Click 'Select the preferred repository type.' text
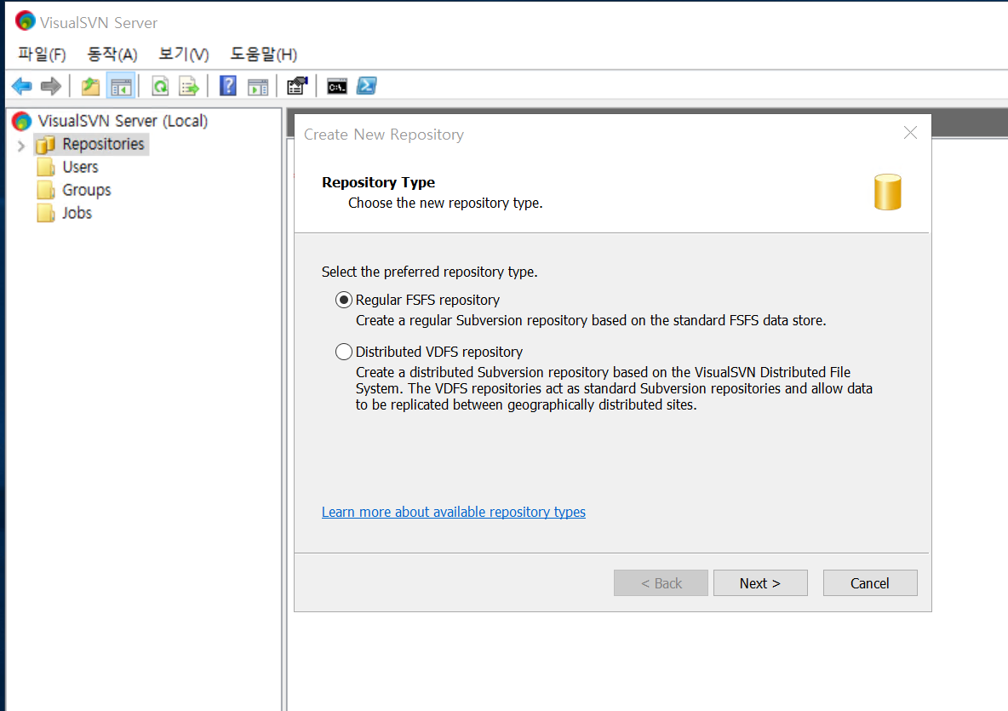This screenshot has height=711, width=1008. (x=429, y=272)
